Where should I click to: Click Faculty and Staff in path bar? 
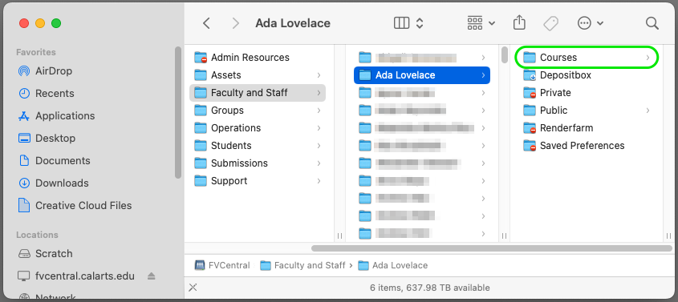pyautogui.click(x=302, y=265)
